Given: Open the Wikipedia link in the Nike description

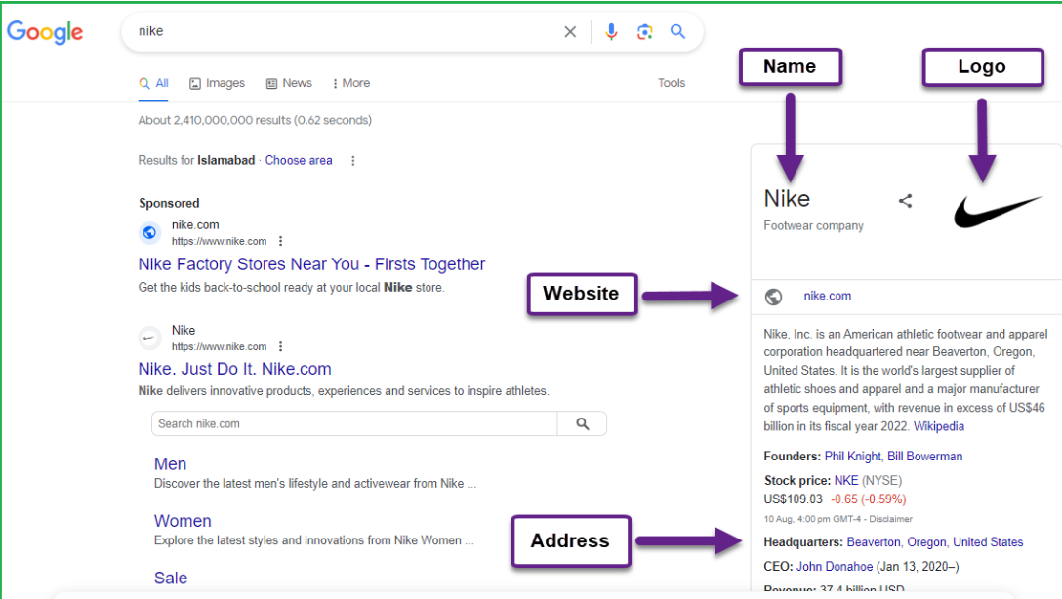Looking at the screenshot, I should (x=938, y=426).
